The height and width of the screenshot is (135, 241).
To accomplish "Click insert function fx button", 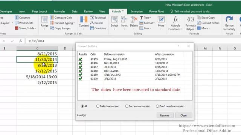I will [20, 41].
